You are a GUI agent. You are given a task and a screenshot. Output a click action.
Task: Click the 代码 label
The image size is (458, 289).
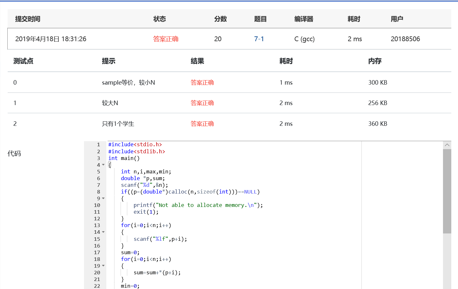click(x=14, y=154)
